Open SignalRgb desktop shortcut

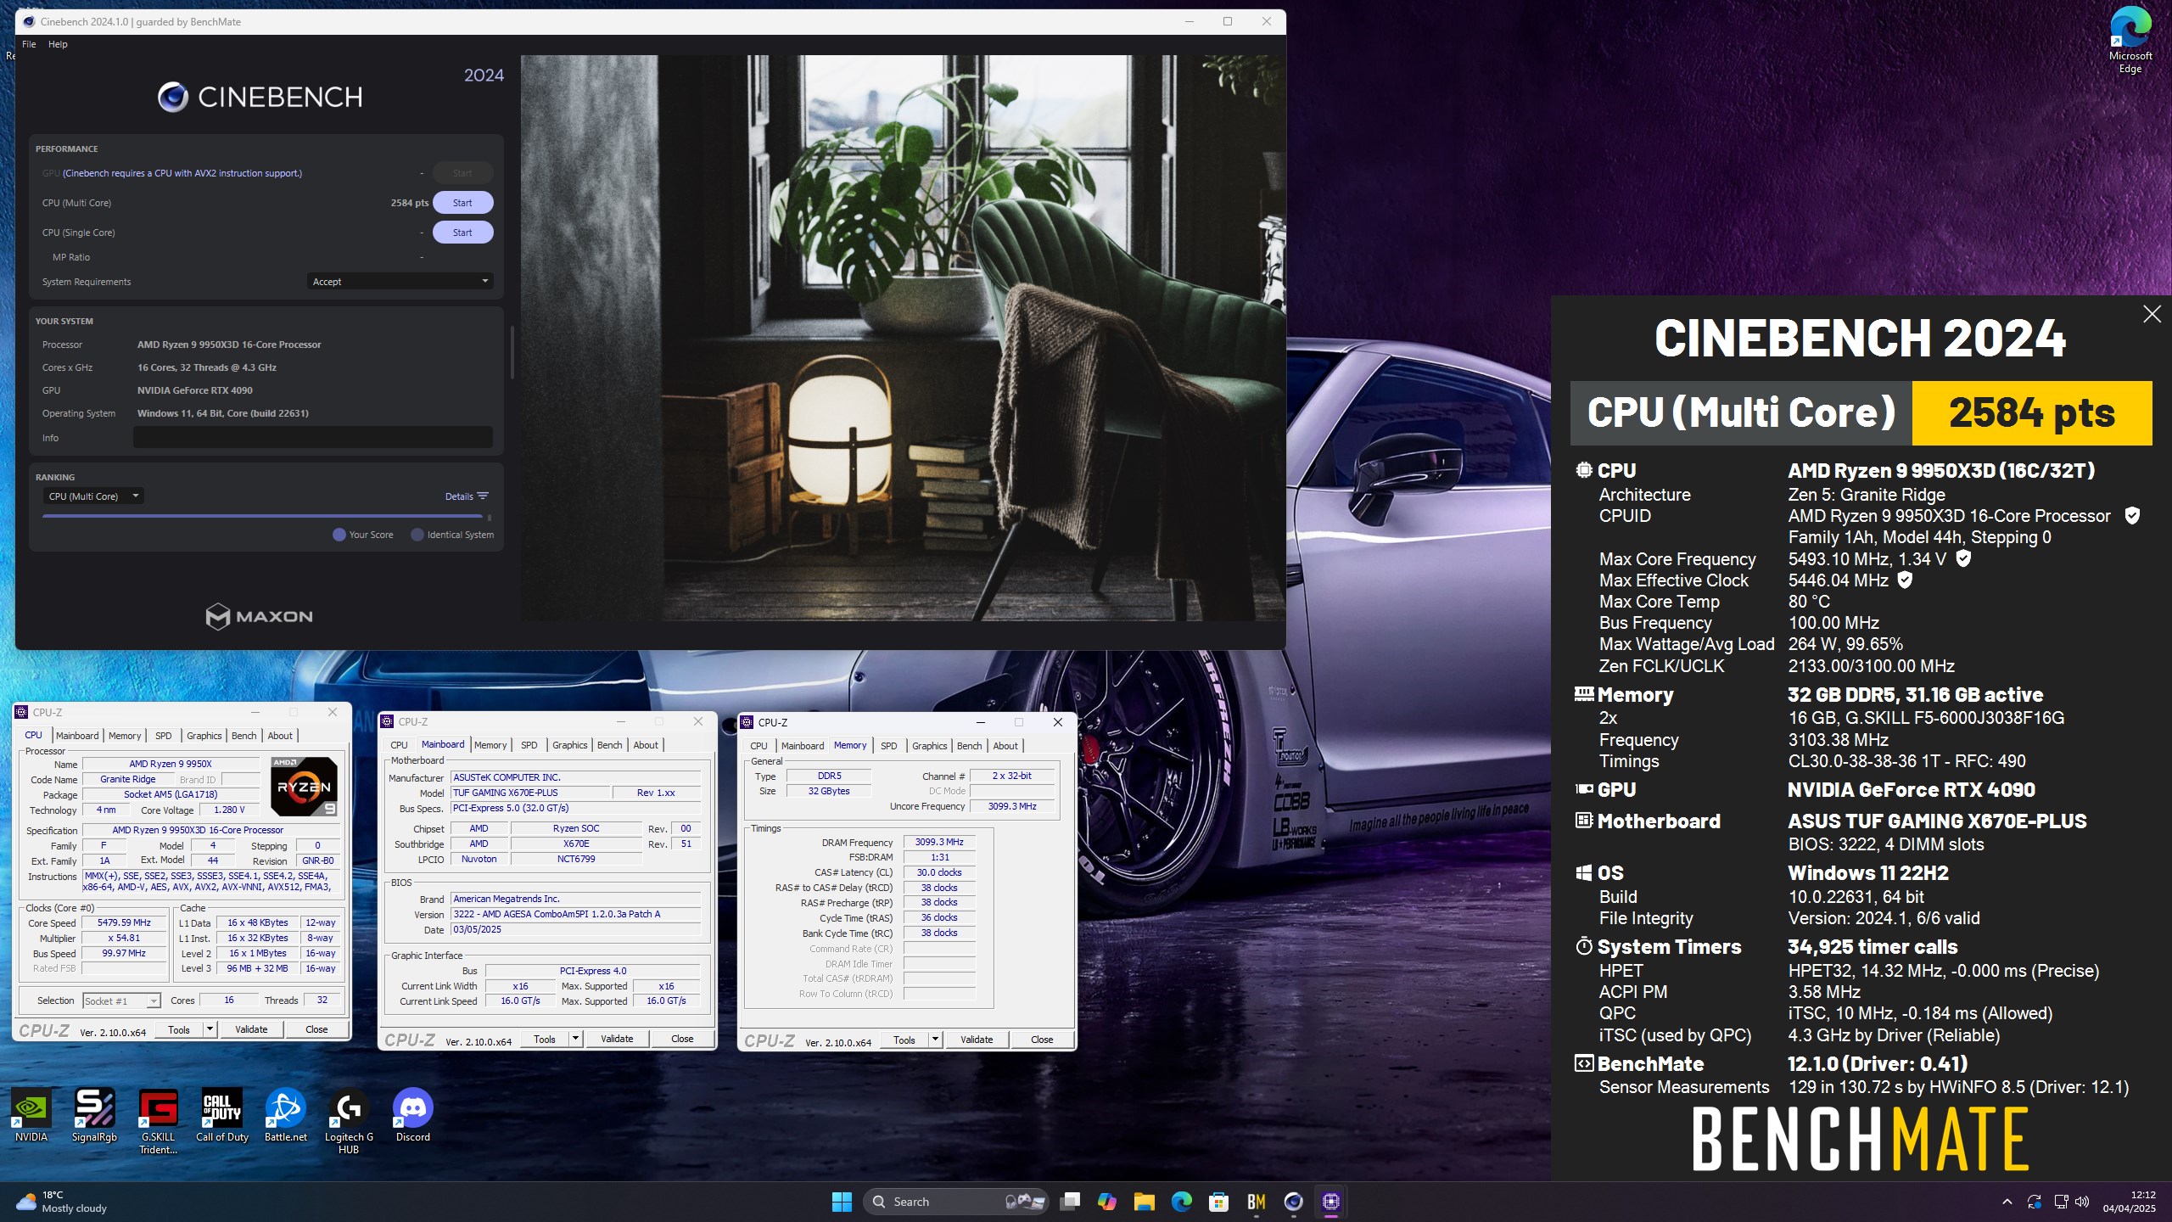click(94, 1116)
